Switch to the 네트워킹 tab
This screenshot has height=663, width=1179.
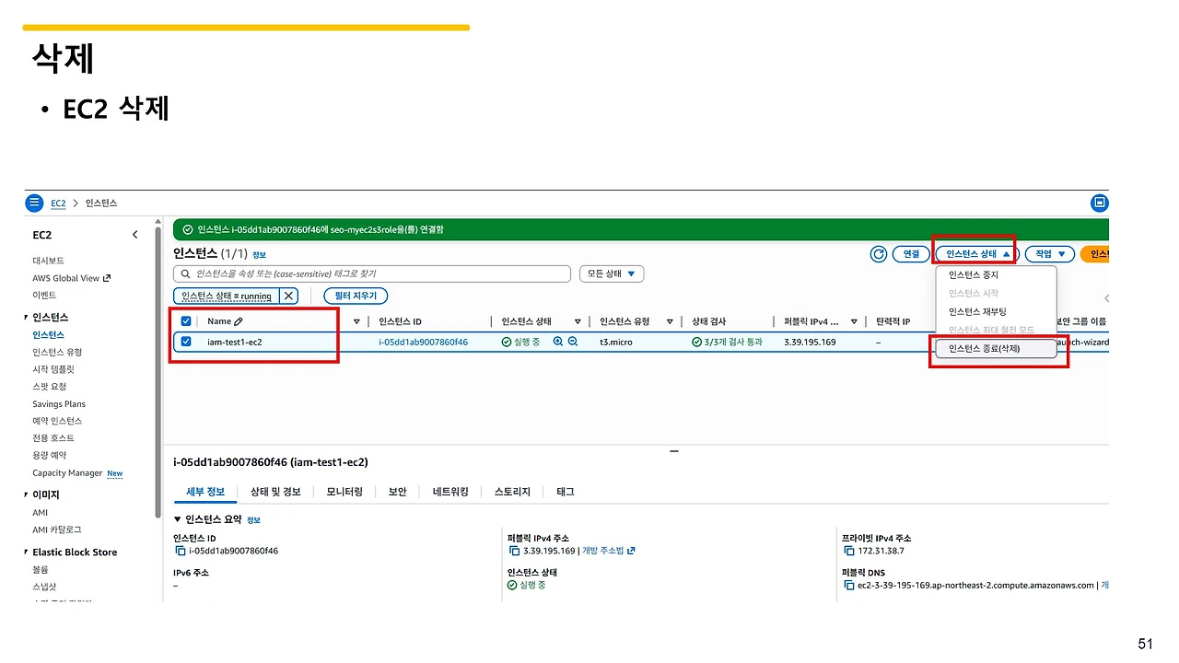[x=450, y=492]
